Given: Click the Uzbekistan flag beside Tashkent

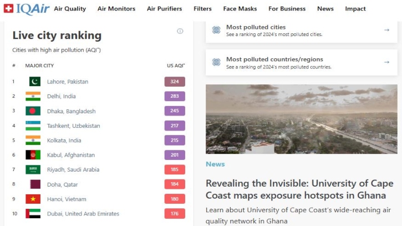Looking at the screenshot, I should (x=33, y=125).
